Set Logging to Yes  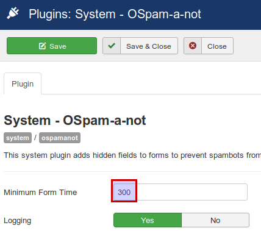pyautogui.click(x=148, y=220)
